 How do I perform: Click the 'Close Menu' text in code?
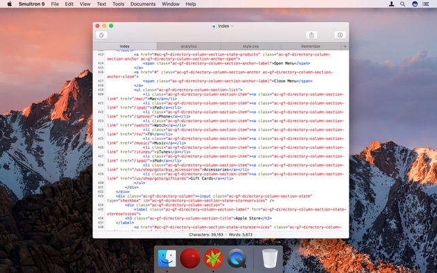pos(285,81)
